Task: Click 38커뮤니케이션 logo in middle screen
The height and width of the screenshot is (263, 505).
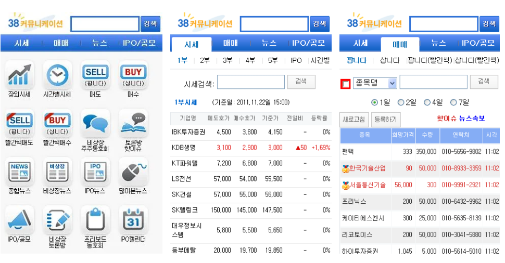Action: (x=205, y=22)
